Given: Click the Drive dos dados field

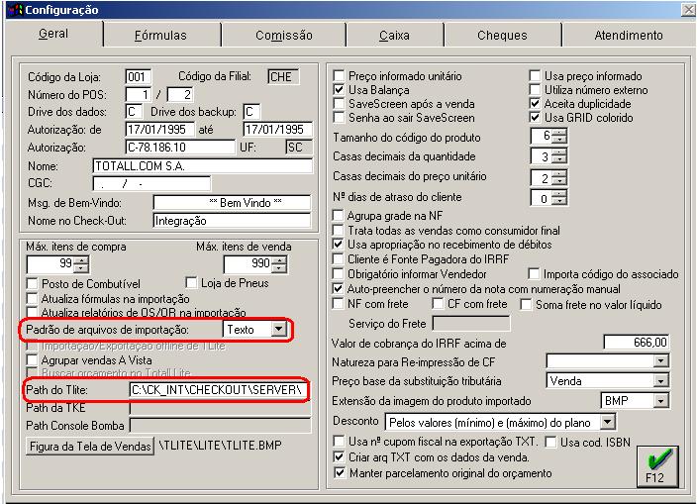Looking at the screenshot, I should pos(134,112).
